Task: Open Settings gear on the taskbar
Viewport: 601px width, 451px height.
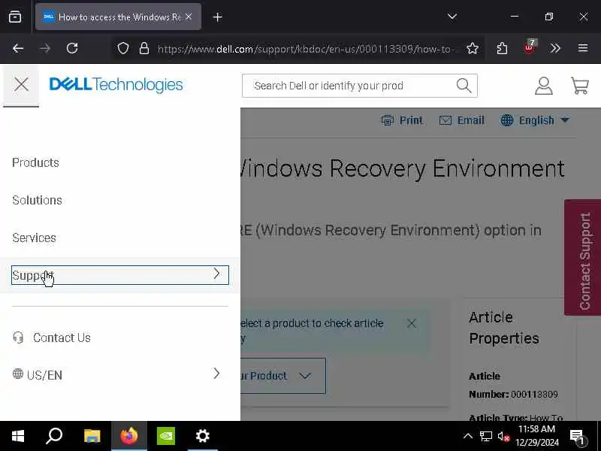Action: click(202, 436)
